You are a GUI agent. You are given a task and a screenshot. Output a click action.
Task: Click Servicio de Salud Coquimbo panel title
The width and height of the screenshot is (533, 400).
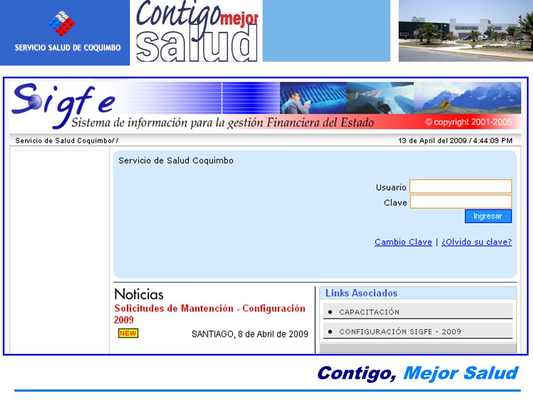click(176, 161)
